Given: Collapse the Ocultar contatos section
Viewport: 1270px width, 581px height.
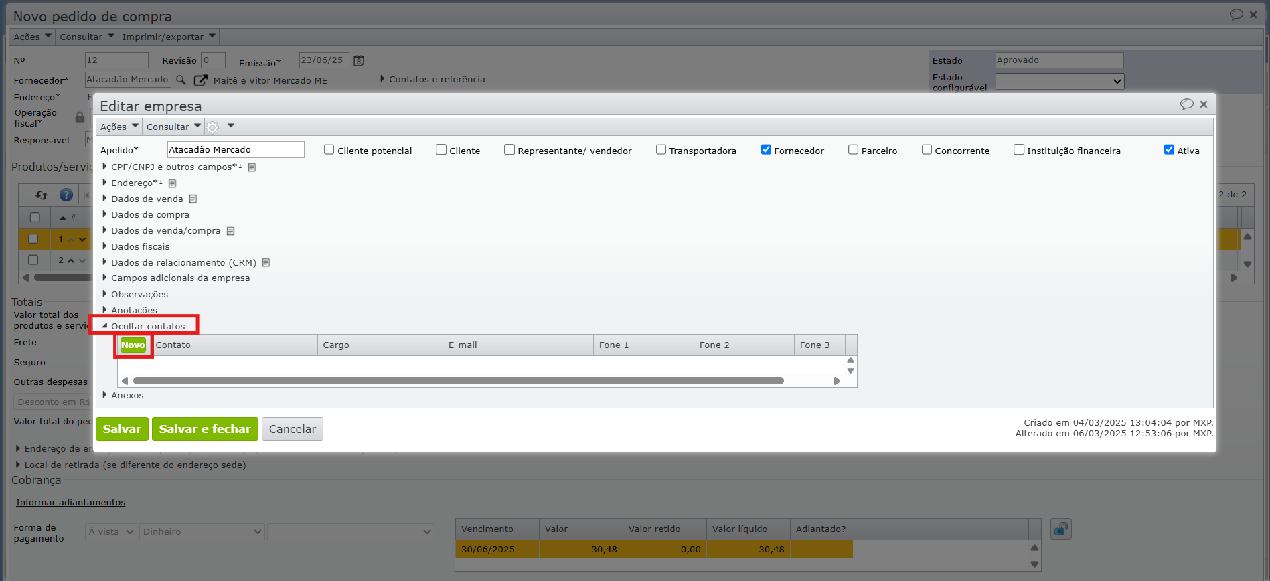Looking at the screenshot, I should click(x=143, y=326).
